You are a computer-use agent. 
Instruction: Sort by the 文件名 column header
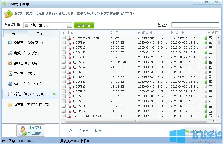point(68,33)
